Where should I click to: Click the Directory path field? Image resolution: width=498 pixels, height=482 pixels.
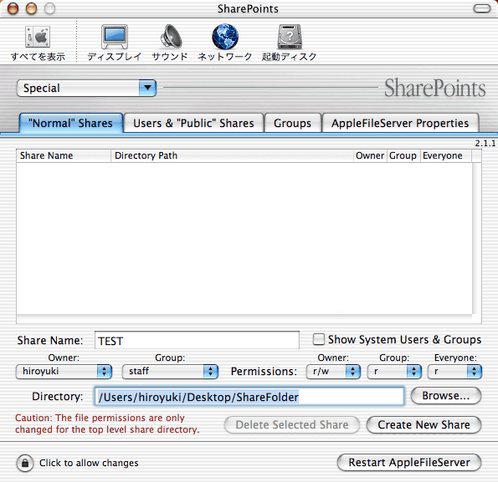tap(249, 396)
